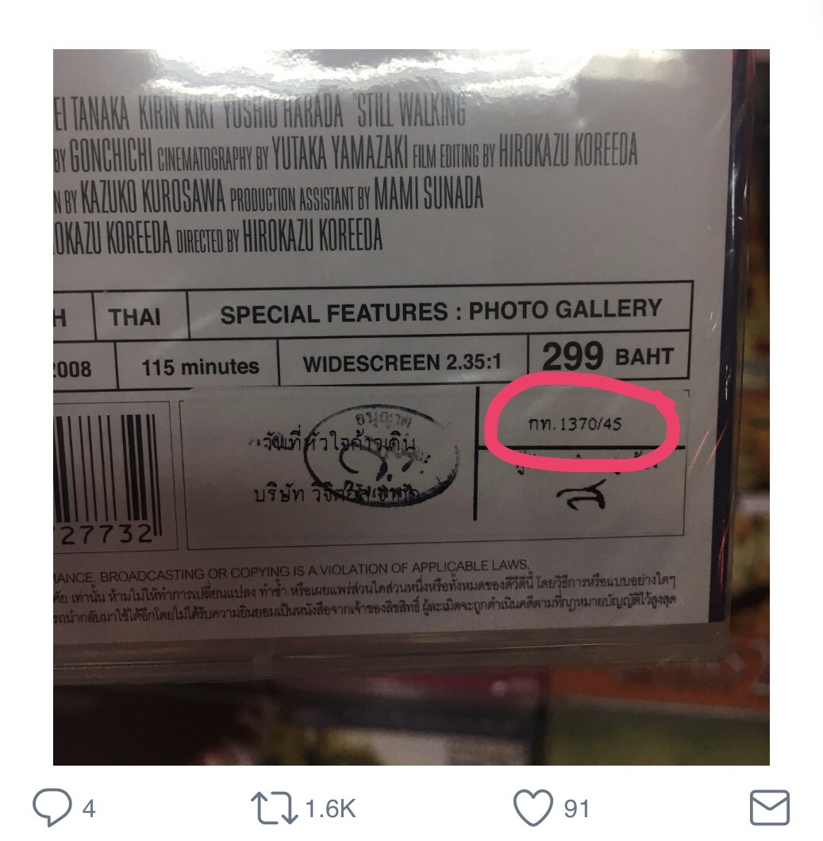This screenshot has width=823, height=841.
Task: Open the attached DVD cover photo
Action: point(411,407)
